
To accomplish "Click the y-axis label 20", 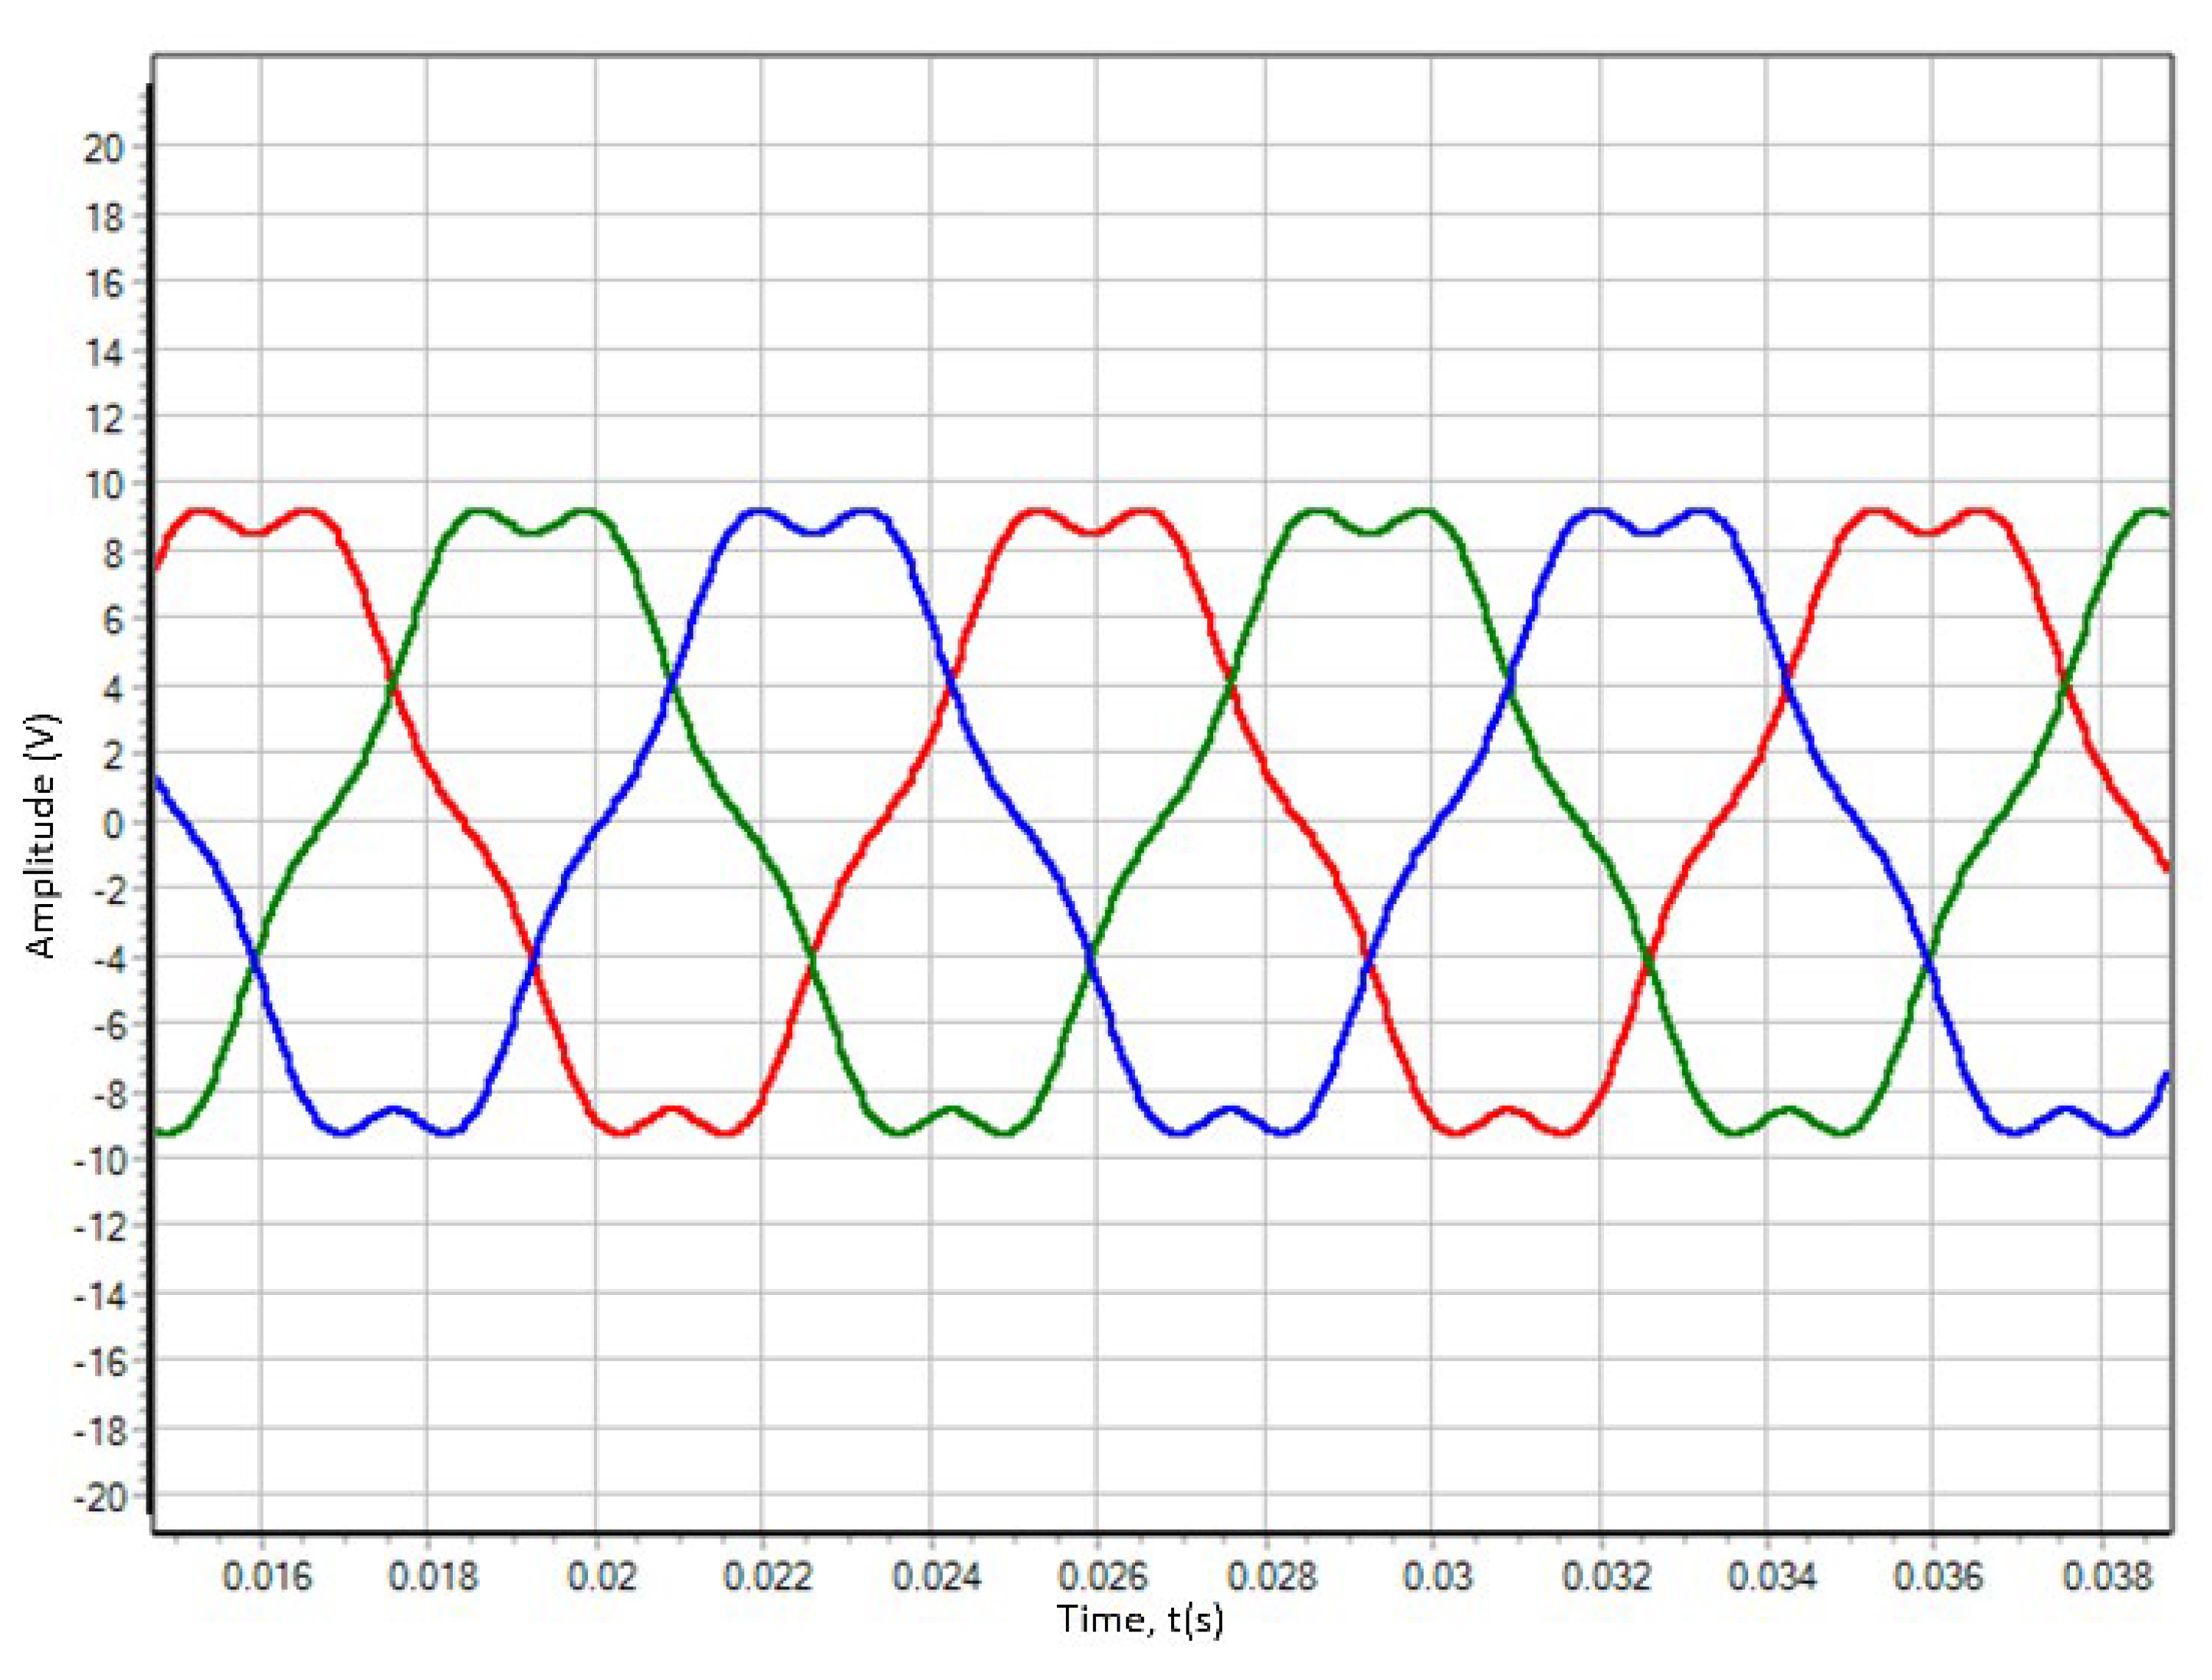I will (104, 149).
